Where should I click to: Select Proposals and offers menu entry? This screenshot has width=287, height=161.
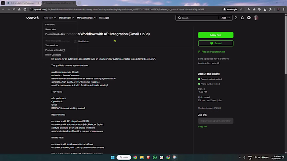point(55,34)
